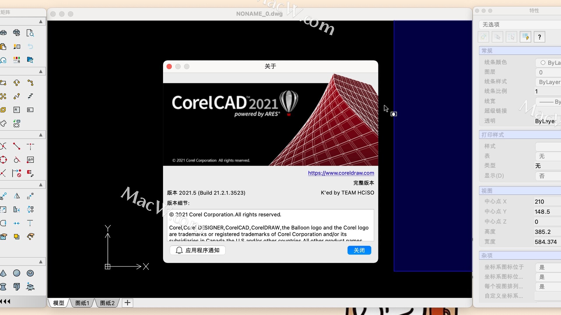Collapse the blue modify tools group triangle
Image resolution: width=561 pixels, height=315 pixels.
tap(41, 185)
